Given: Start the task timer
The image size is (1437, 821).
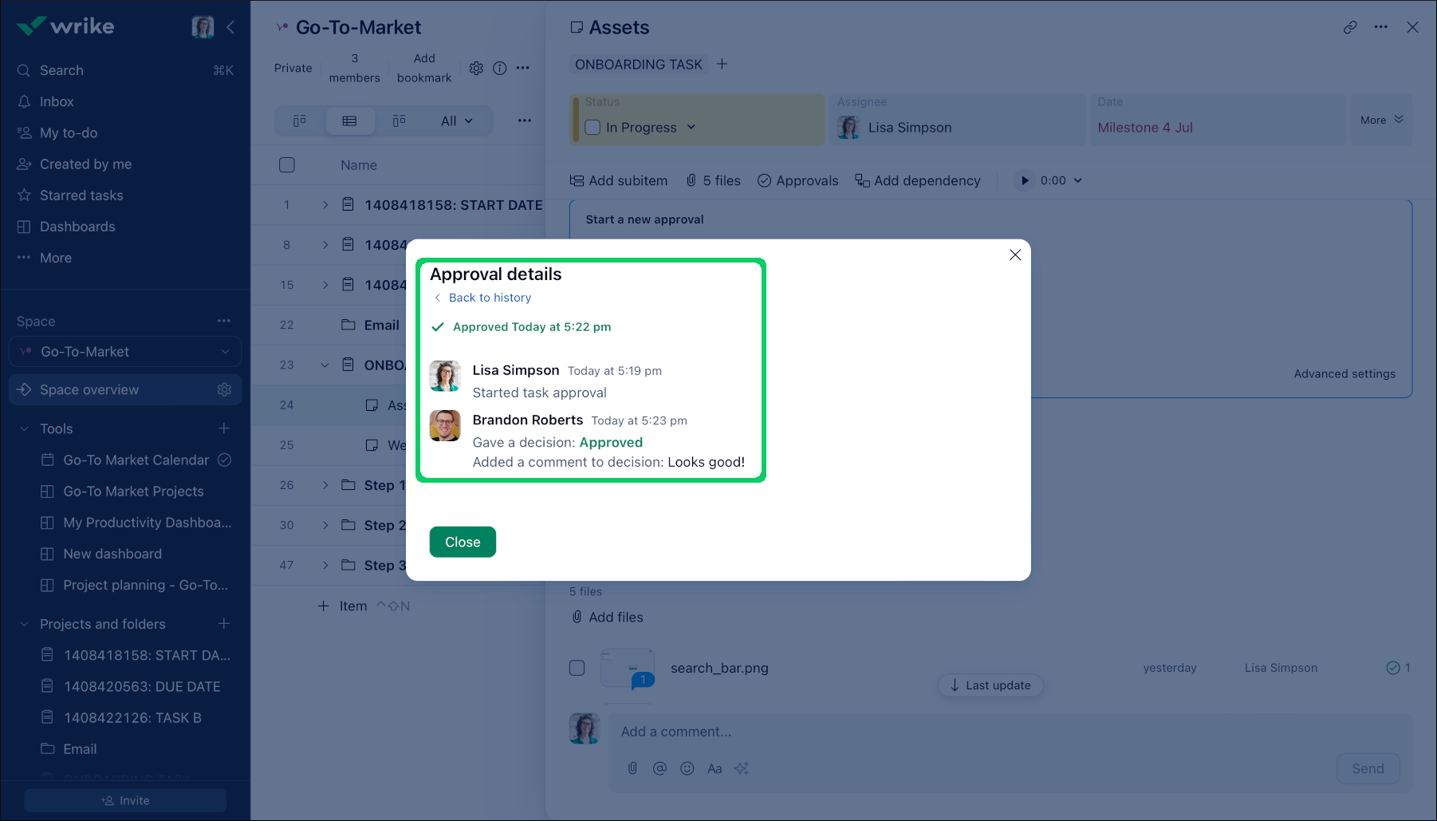Looking at the screenshot, I should click(x=1025, y=180).
